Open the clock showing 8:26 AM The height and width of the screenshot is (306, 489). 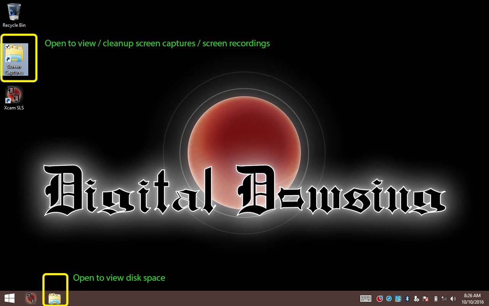coord(473,299)
